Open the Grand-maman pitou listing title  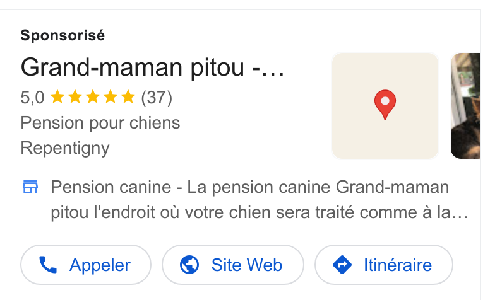[x=153, y=67]
